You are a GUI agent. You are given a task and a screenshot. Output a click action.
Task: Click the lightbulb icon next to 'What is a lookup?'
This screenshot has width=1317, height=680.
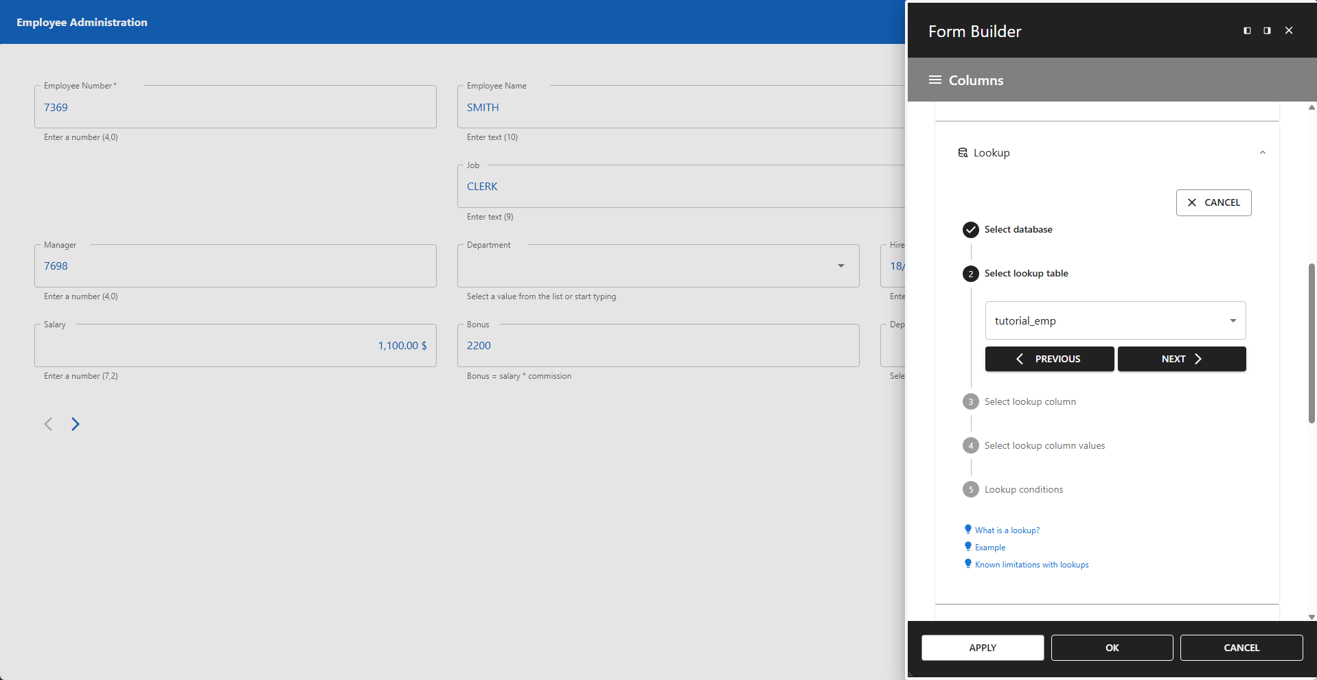[x=967, y=528]
